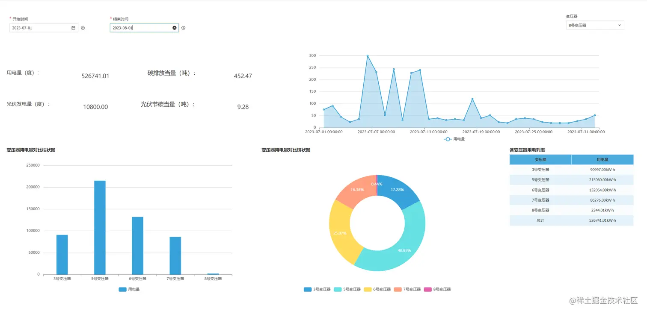This screenshot has width=647, height=314.
Task: Select table cell 90997.00kW·h
Action: pos(602,170)
